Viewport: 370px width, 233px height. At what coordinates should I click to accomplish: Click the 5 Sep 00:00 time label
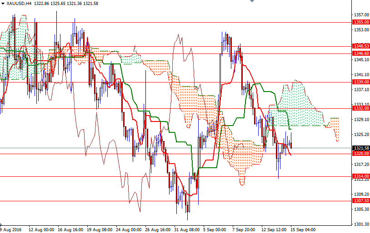click(215, 230)
